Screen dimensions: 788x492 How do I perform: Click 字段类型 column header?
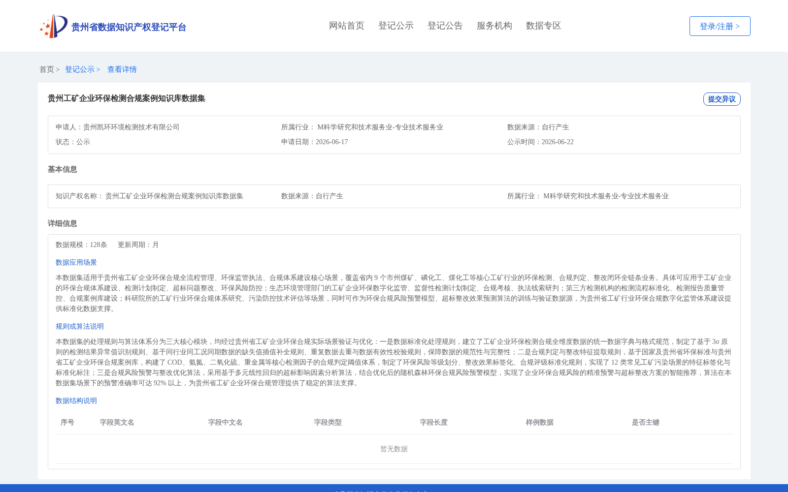coord(328,422)
